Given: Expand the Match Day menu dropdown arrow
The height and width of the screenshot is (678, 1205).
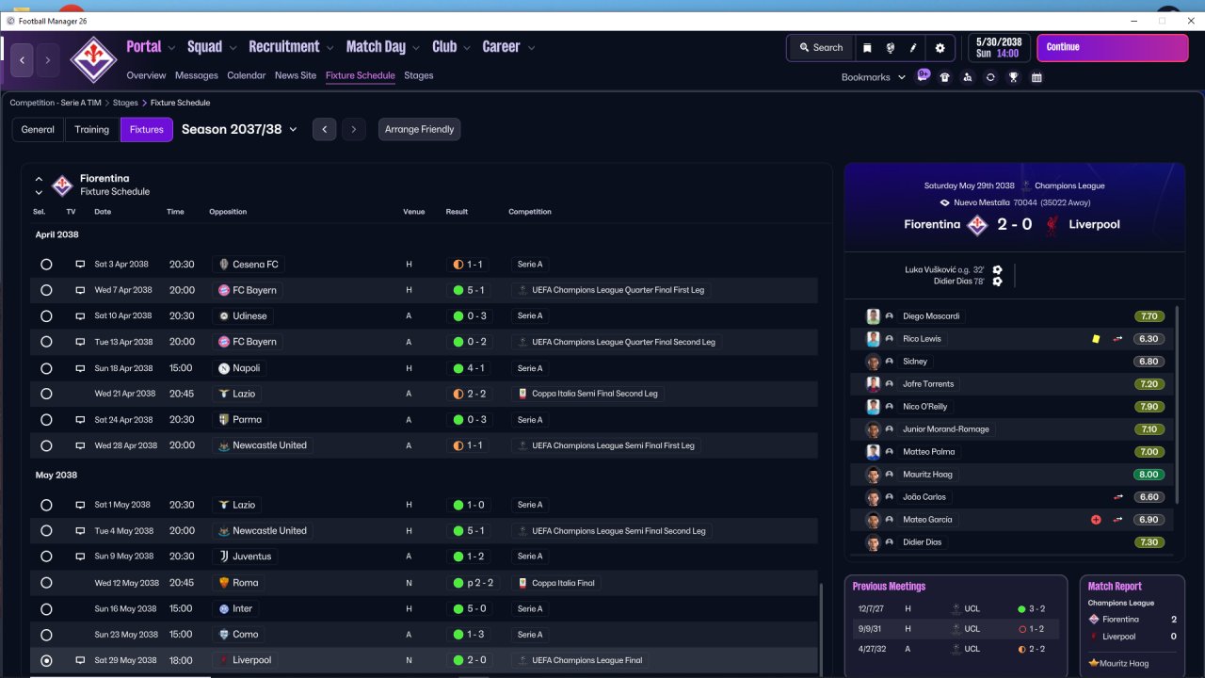Looking at the screenshot, I should 416,47.
